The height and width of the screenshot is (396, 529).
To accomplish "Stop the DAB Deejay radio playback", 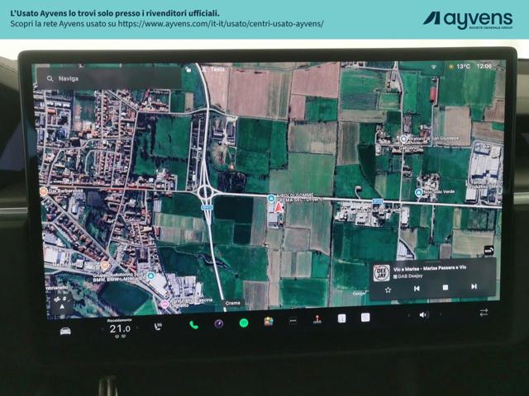I will [x=445, y=287].
